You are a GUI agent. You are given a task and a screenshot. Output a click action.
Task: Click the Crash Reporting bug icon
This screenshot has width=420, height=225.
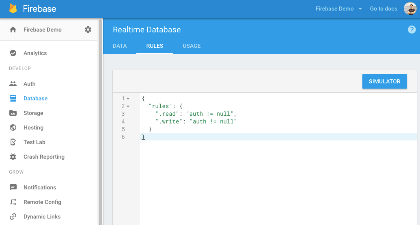[13, 157]
